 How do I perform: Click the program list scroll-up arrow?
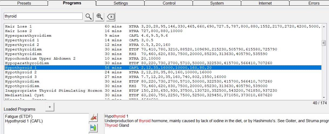click(x=324, y=26)
